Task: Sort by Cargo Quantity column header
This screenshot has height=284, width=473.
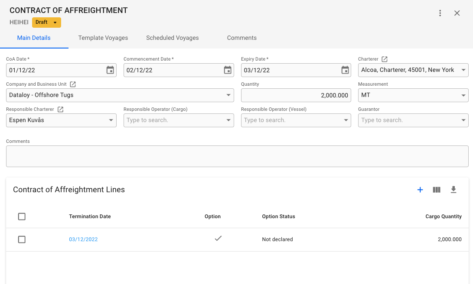Action: pos(443,216)
